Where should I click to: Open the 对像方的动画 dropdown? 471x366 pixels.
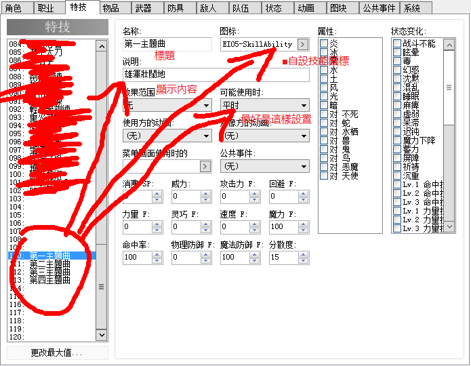tap(264, 136)
